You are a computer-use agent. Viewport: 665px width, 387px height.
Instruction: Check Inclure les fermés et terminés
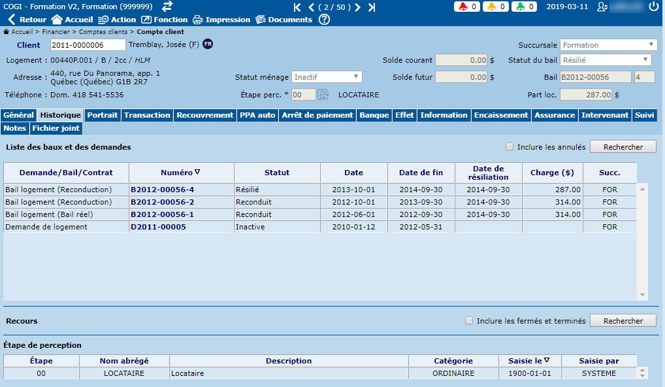click(469, 321)
